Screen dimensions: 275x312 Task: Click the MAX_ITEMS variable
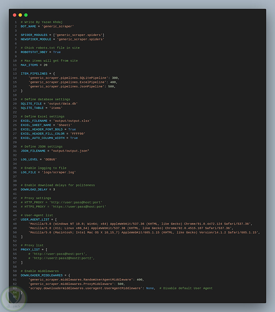click(29, 65)
